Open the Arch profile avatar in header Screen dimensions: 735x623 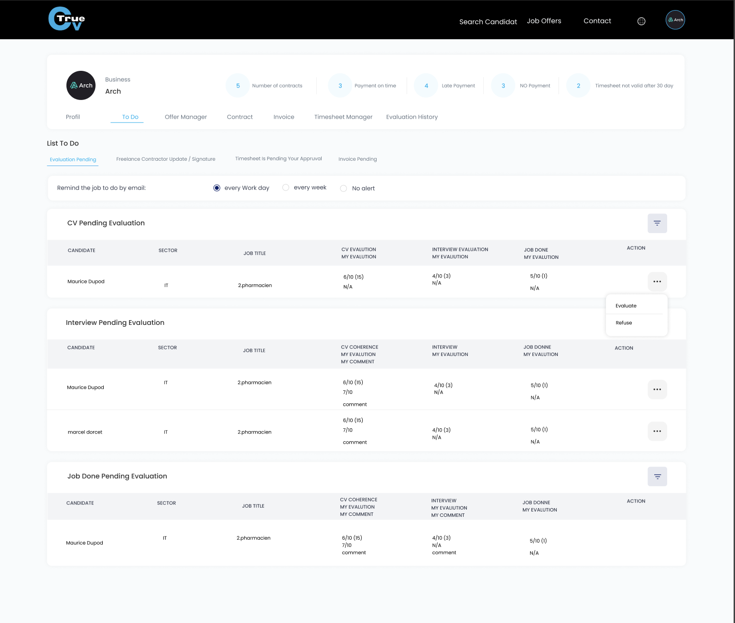coord(675,20)
